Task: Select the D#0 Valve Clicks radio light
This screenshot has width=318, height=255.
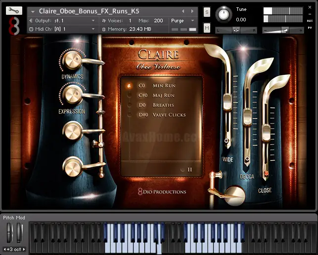Action: [129, 115]
